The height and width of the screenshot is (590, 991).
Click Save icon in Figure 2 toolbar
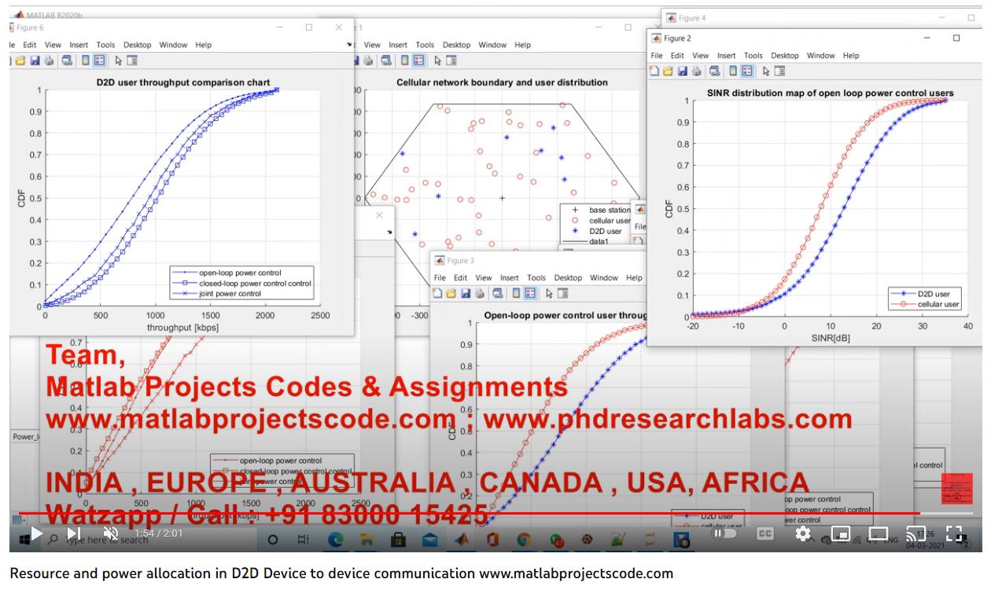click(x=683, y=71)
